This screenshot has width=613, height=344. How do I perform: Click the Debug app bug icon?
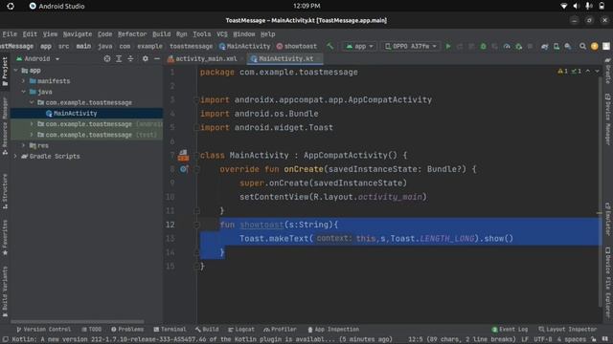(x=483, y=47)
